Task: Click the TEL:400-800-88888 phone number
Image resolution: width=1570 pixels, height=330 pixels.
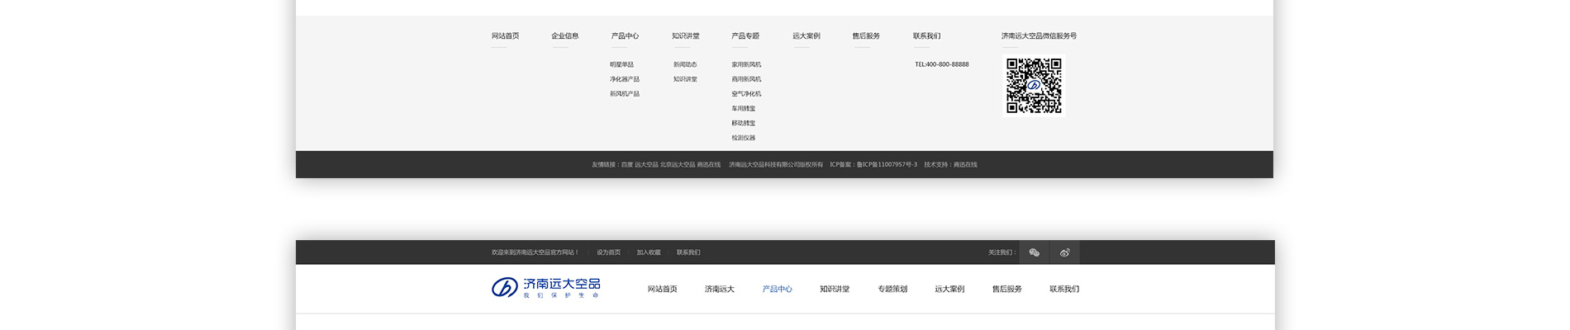Action: click(x=942, y=64)
